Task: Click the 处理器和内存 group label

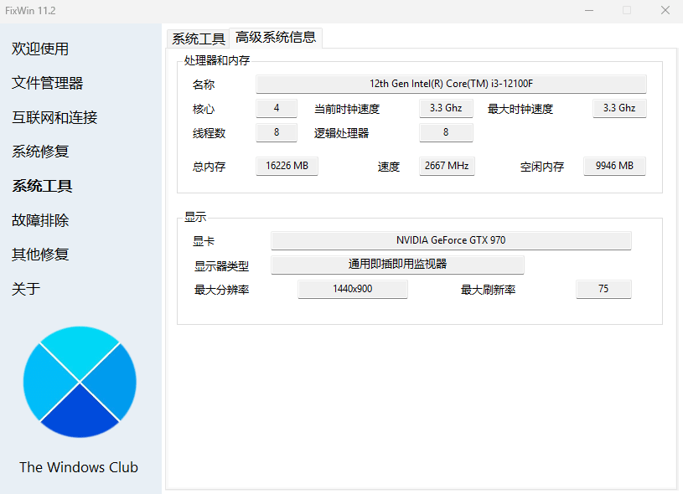Action: point(217,60)
